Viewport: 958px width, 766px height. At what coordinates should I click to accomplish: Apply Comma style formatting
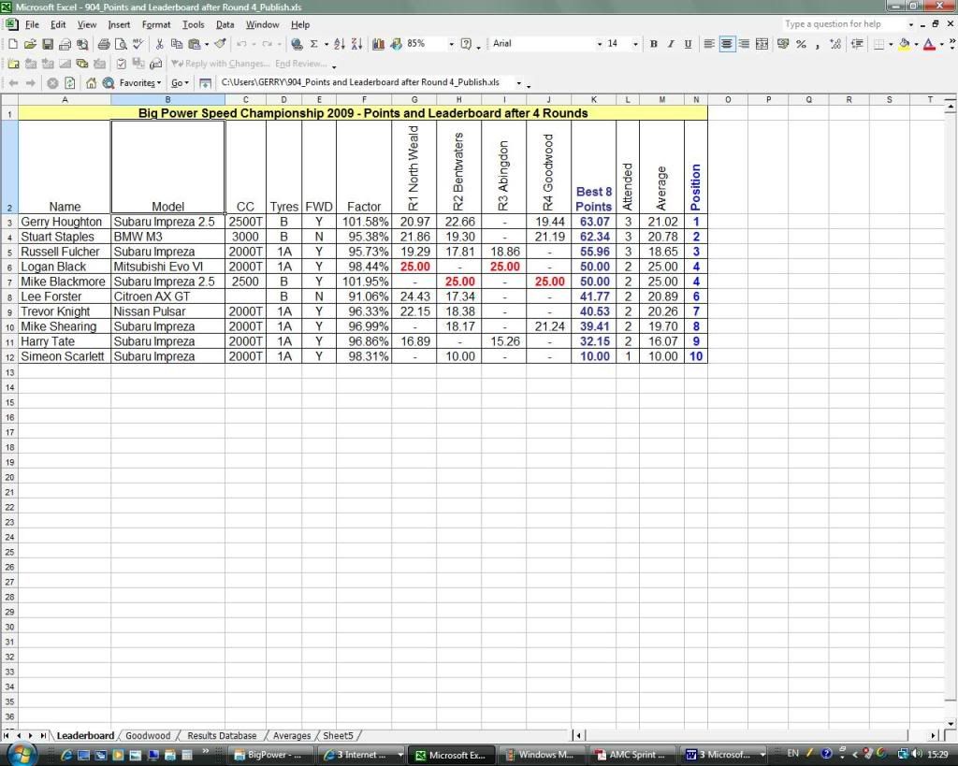818,44
